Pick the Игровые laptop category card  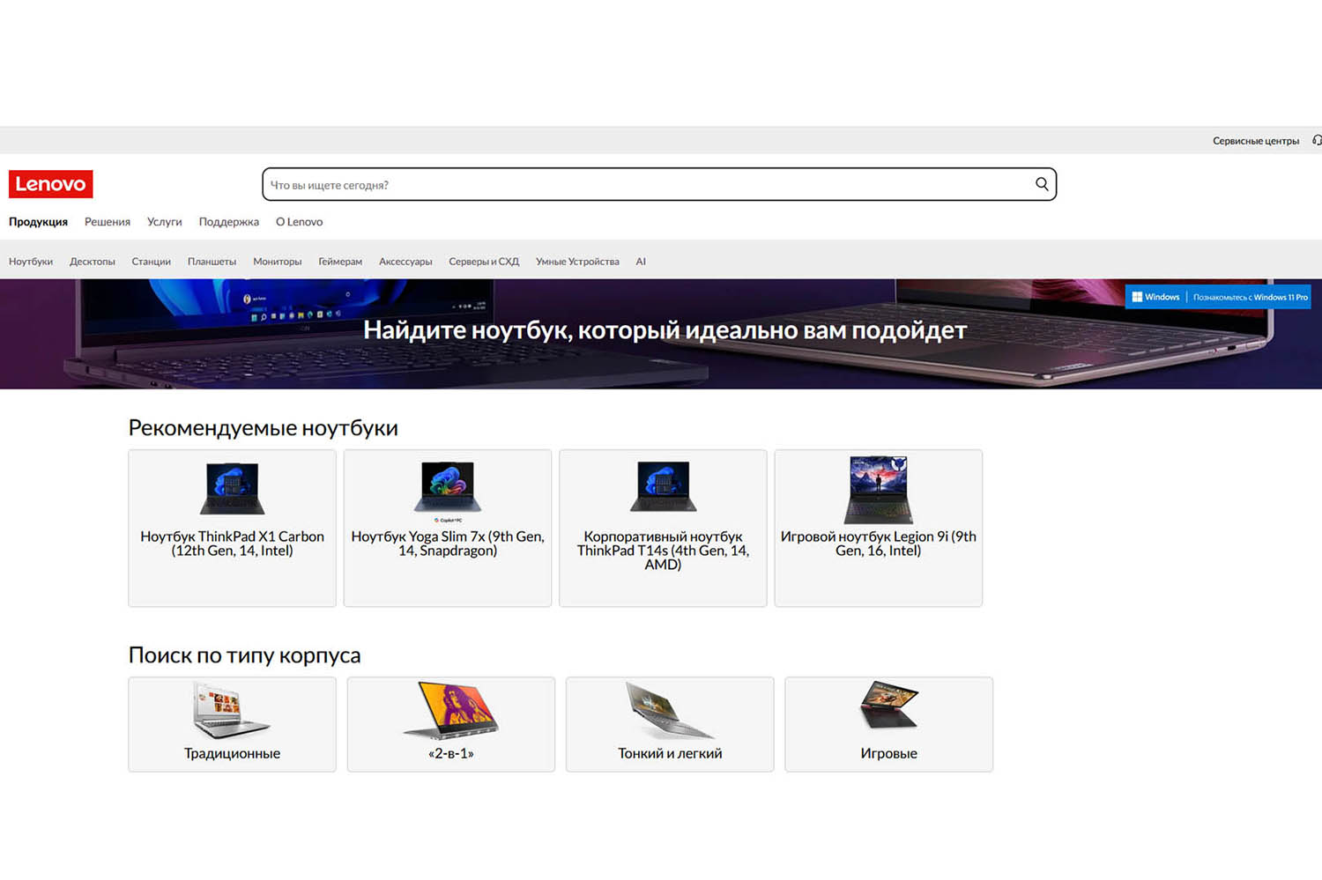[x=888, y=724]
